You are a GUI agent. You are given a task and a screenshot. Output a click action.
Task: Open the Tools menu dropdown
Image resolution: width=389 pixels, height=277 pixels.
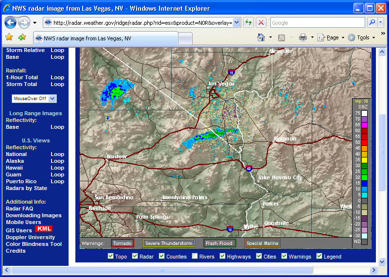point(361,37)
